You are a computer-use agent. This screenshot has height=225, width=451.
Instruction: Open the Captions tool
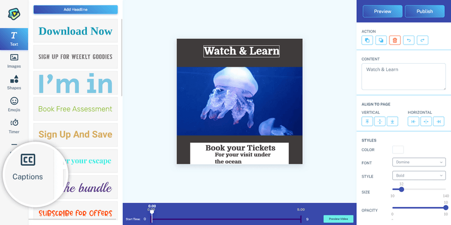(28, 167)
